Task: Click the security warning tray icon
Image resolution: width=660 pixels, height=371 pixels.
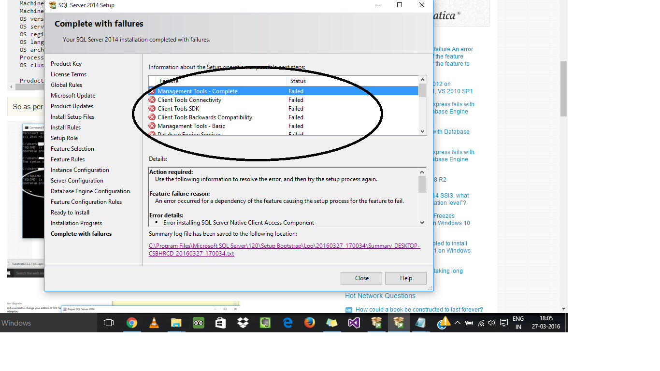Action: click(x=444, y=323)
